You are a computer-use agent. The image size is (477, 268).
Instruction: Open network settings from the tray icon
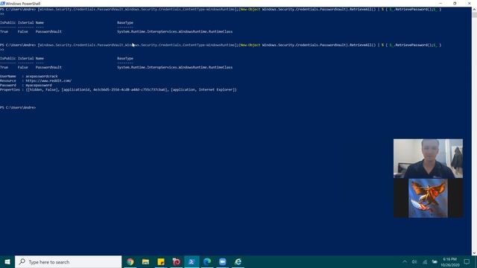coord(425,261)
